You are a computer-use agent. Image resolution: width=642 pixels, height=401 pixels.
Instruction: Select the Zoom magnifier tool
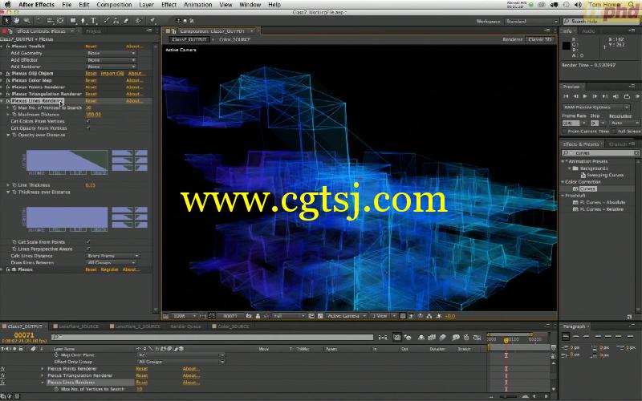coord(26,21)
